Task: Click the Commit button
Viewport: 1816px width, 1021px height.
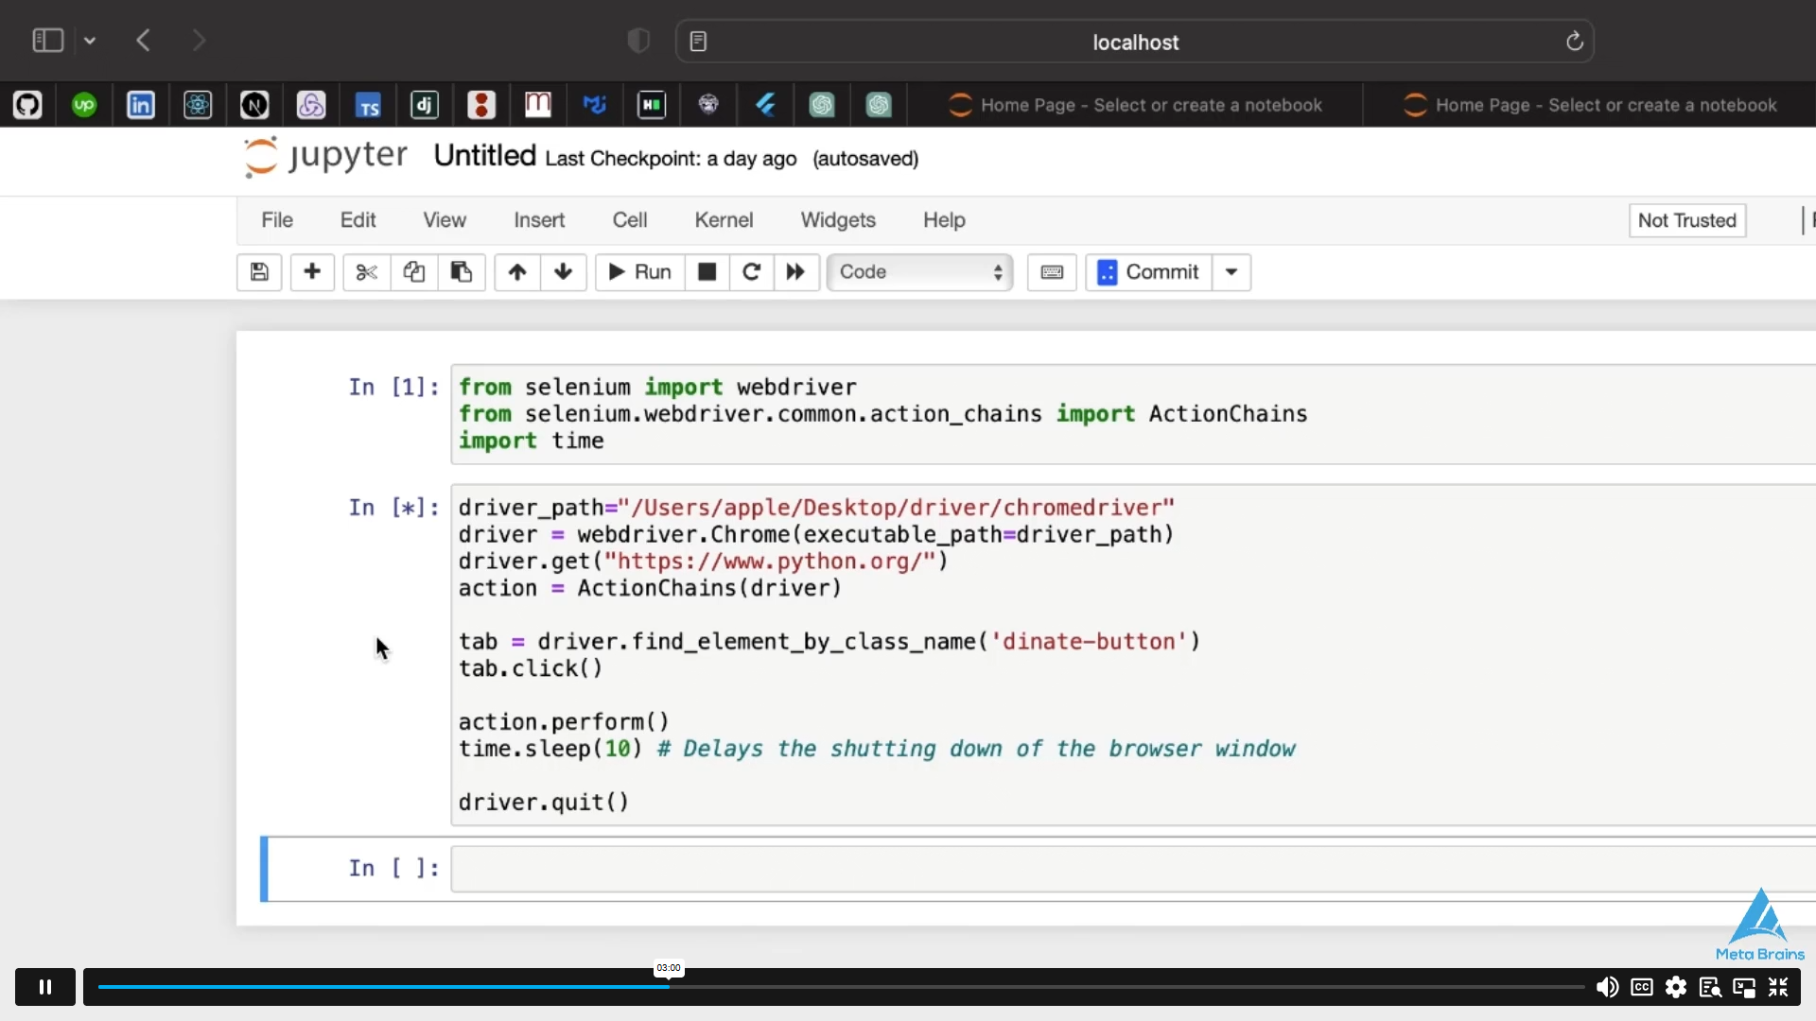Action: (1148, 272)
